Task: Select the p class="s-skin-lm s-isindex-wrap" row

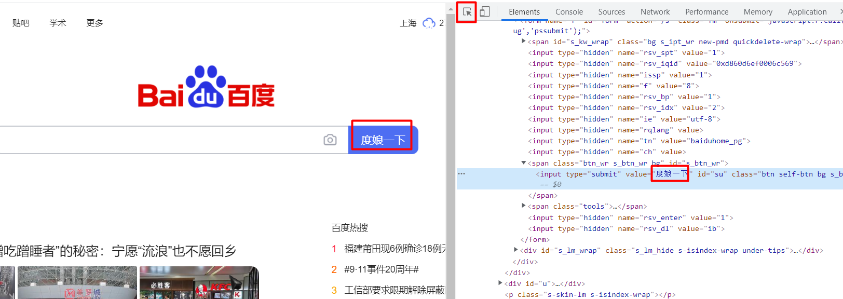Action: (590, 294)
